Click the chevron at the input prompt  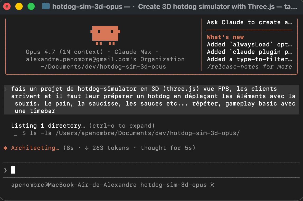pos(6,170)
